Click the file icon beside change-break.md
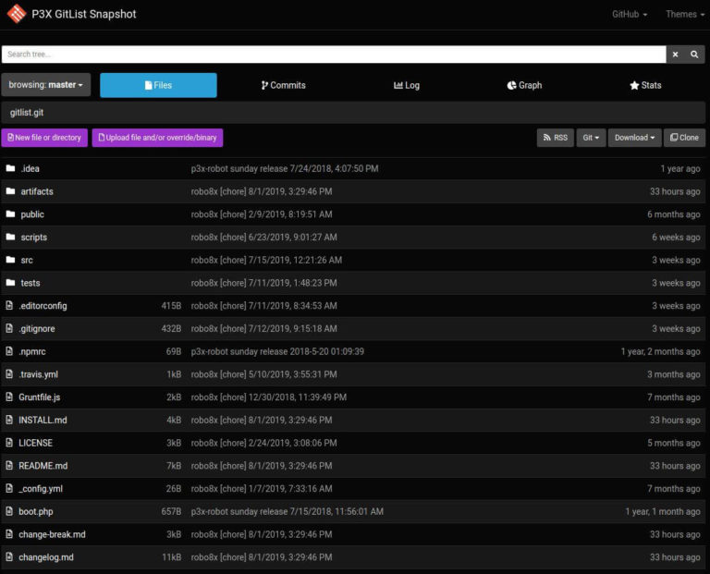 pos(9,534)
